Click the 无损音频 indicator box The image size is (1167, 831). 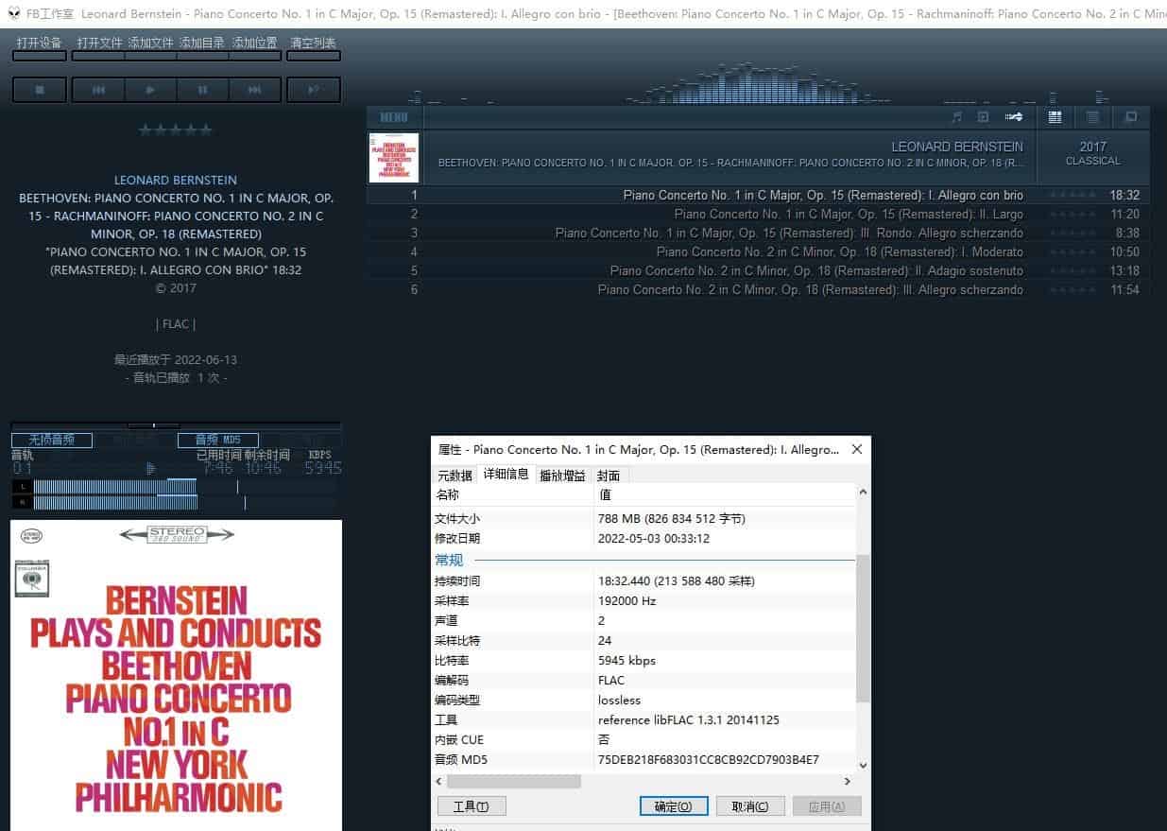point(52,441)
